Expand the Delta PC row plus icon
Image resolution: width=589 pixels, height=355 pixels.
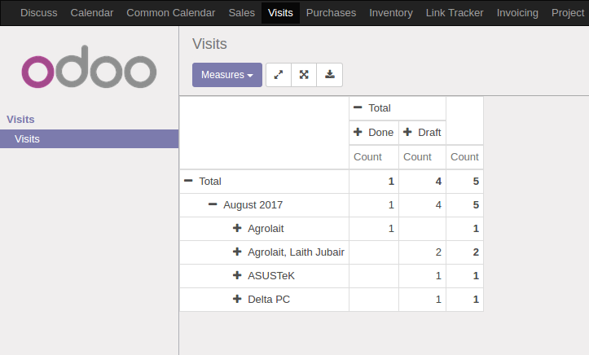237,299
